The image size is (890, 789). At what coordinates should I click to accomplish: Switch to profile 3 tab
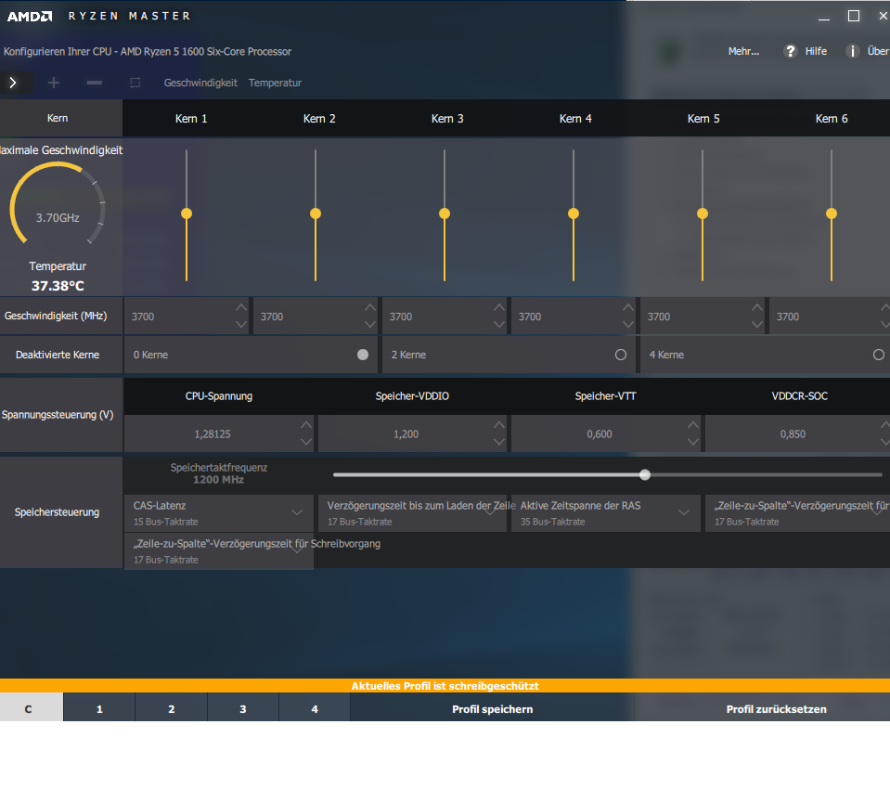tap(243, 709)
